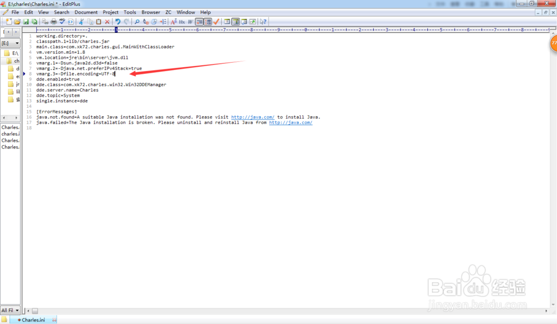
Task: Open the Window menu
Action: coord(186,12)
